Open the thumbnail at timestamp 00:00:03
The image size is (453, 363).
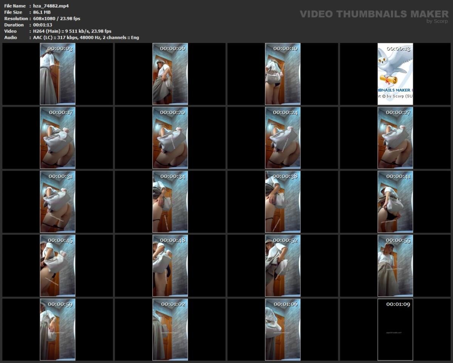pyautogui.click(x=57, y=74)
